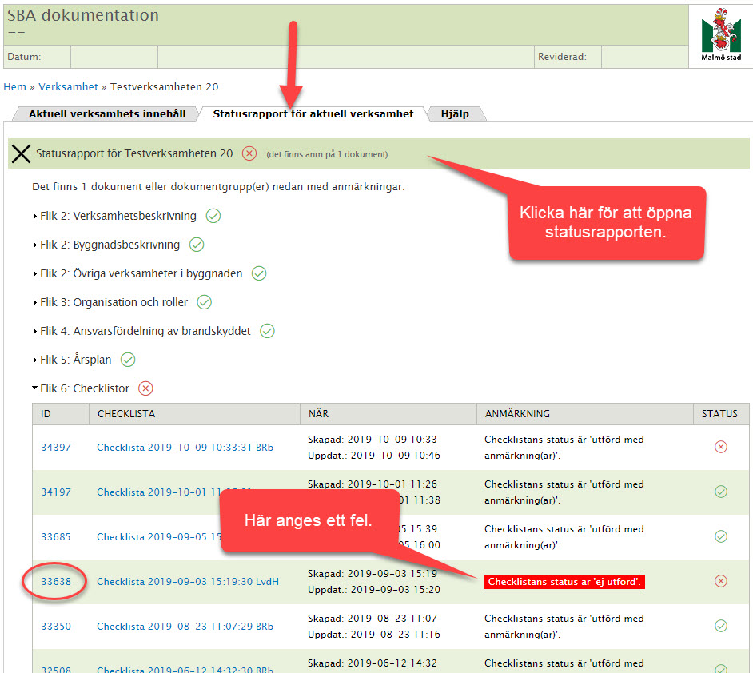753x673 pixels.
Task: Click red status icon in row 34397
Action: pos(721,447)
